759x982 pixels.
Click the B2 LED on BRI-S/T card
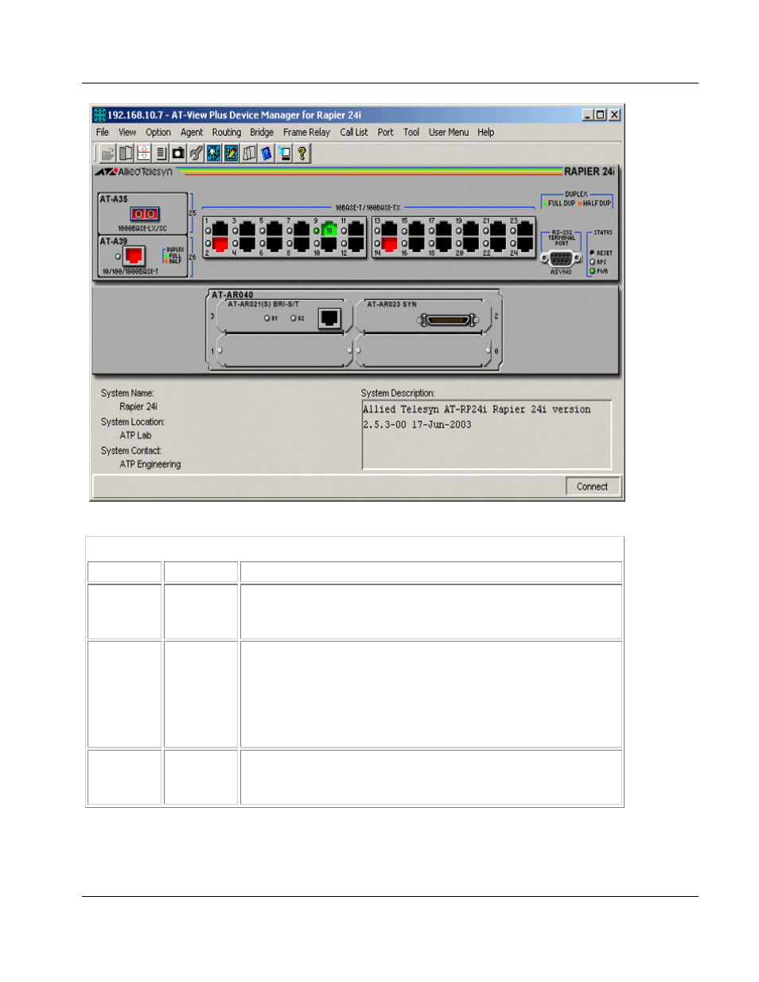tap(294, 318)
